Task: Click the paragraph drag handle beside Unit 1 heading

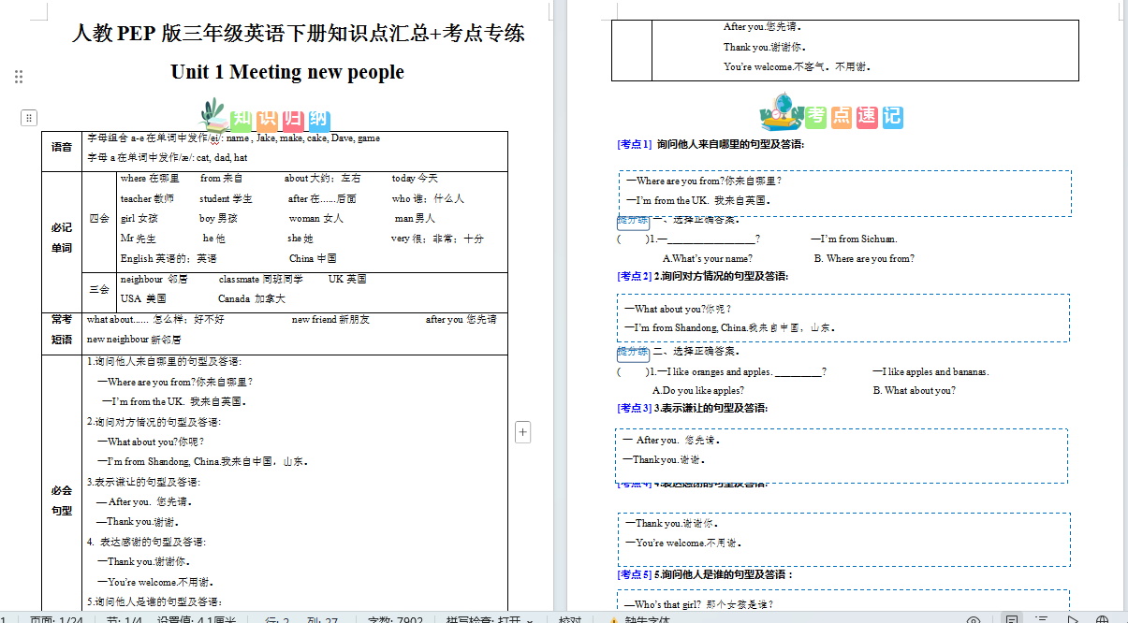Action: click(x=19, y=77)
